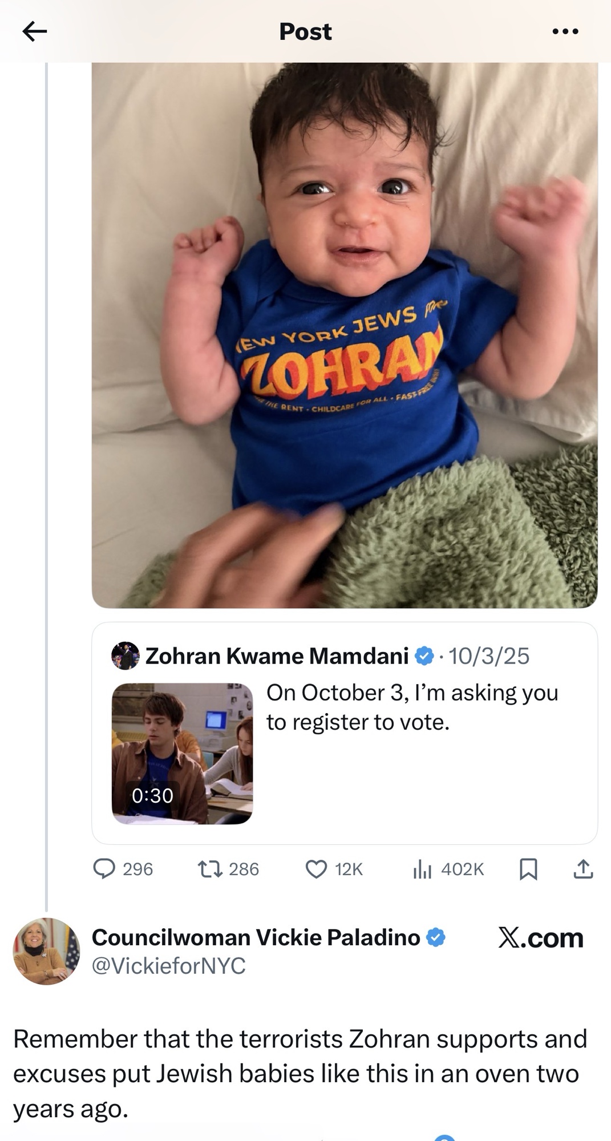Tap the 10/3/25 date on quoted post
This screenshot has width=611, height=1141.
click(x=489, y=656)
